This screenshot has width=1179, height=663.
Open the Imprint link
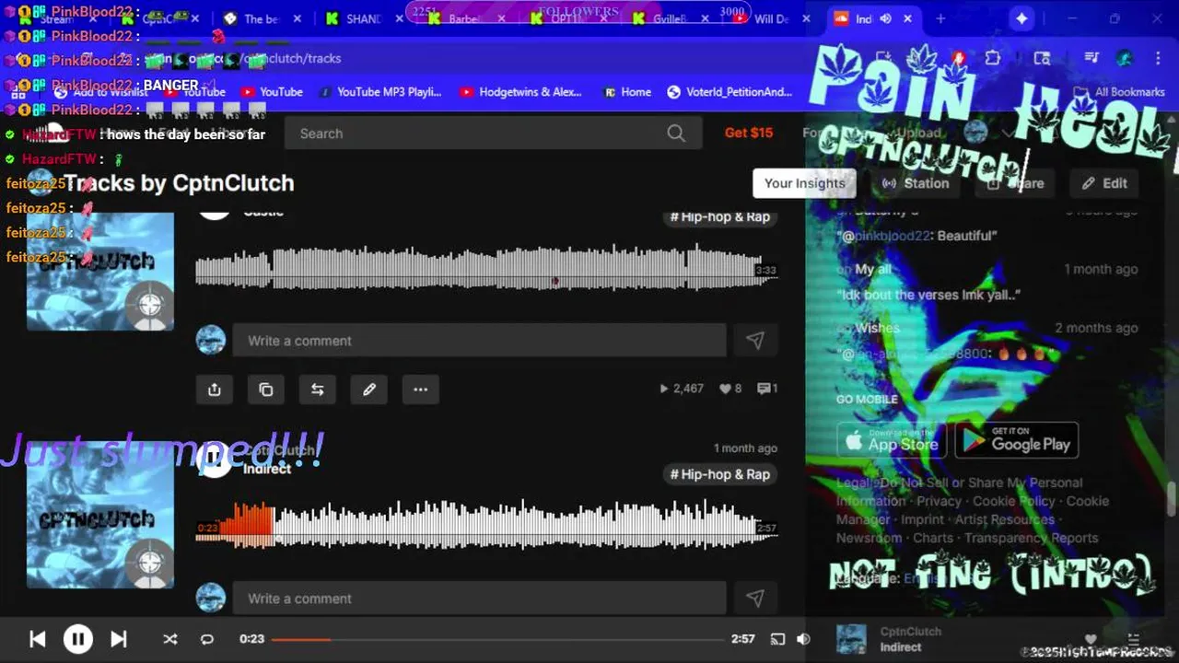click(922, 519)
